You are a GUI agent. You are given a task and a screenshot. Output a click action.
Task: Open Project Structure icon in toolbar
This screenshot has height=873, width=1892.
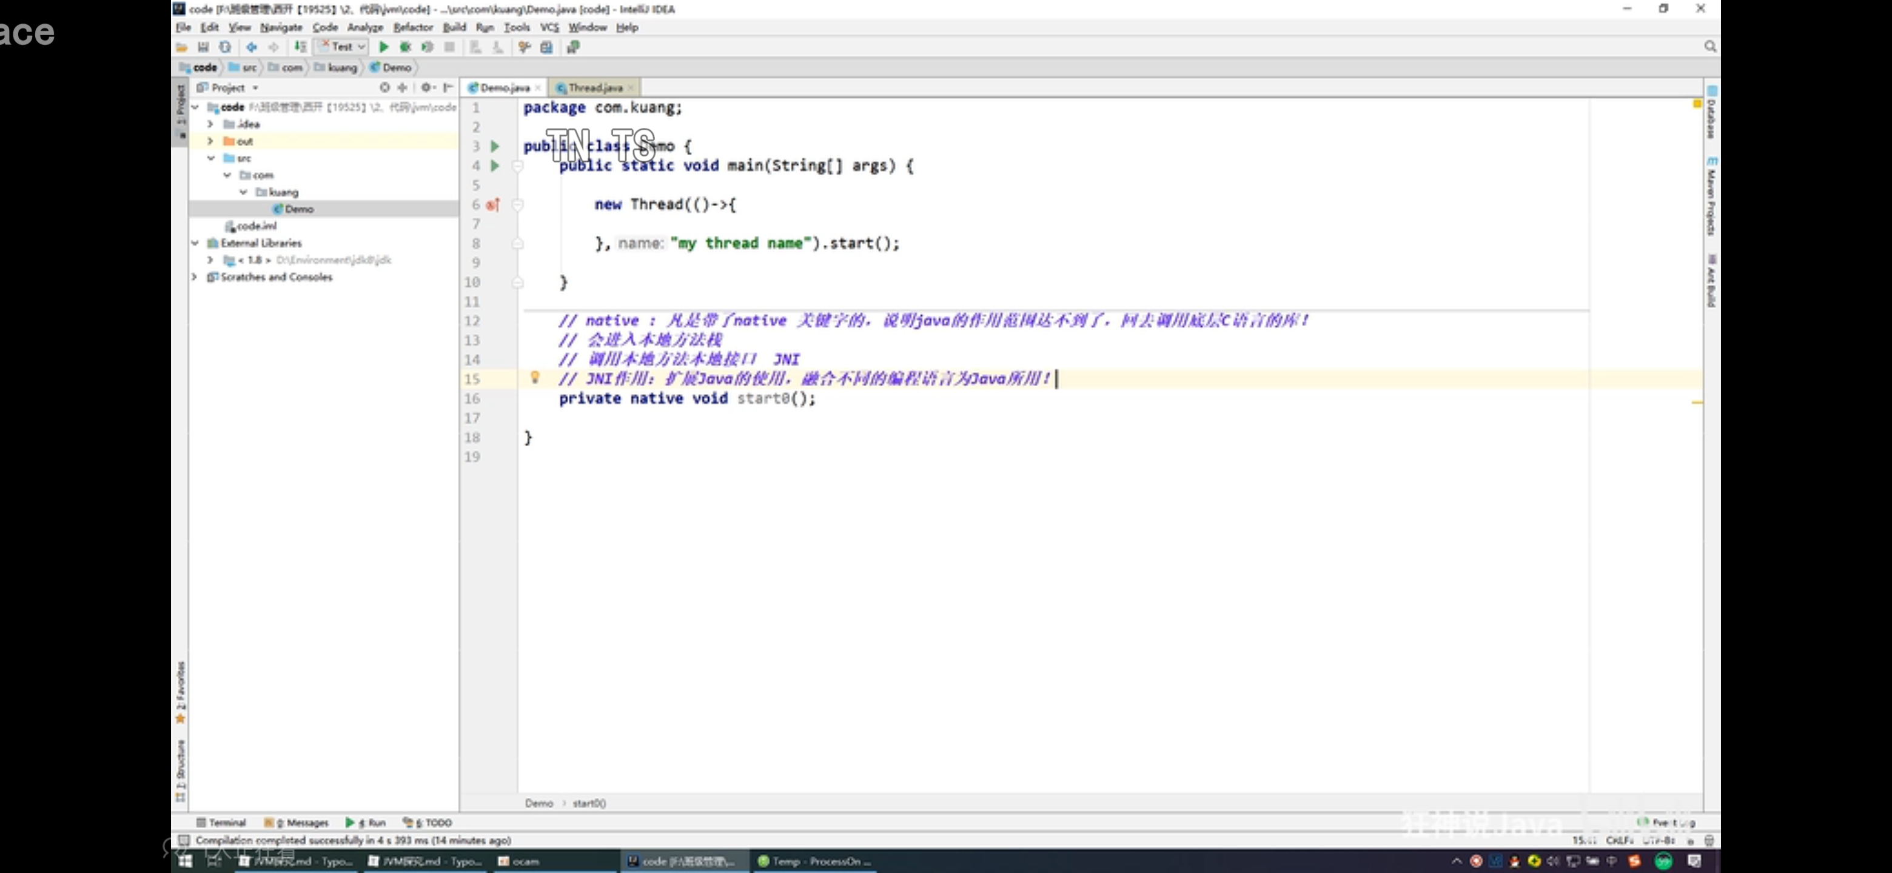pyautogui.click(x=546, y=47)
